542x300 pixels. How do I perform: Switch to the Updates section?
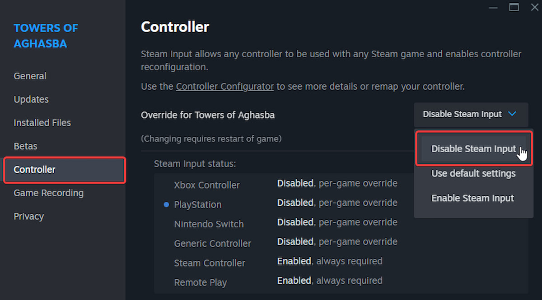(31, 99)
